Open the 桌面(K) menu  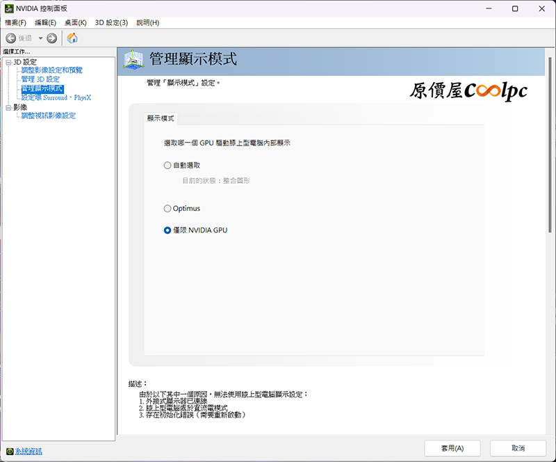tap(76, 23)
